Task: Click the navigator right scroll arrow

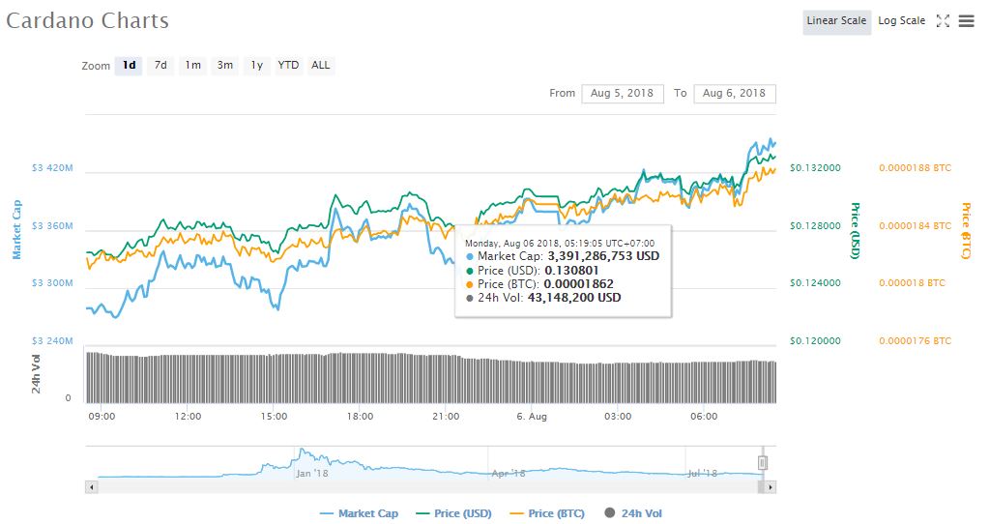Action: (771, 487)
